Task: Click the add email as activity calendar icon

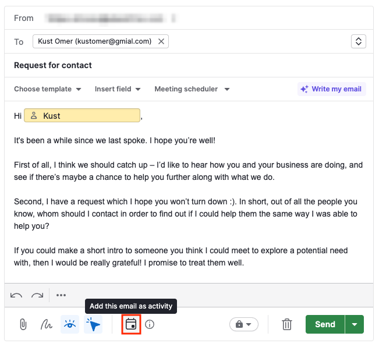Action: 131,324
